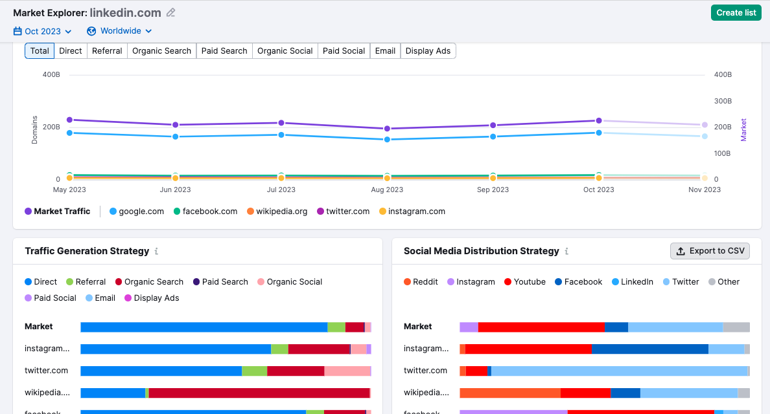Toggle Organic Search in traffic strategy legend
The image size is (770, 414).
click(x=149, y=282)
